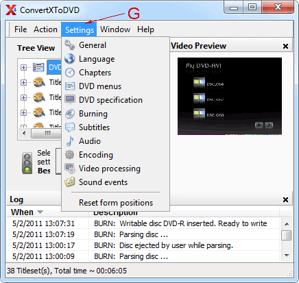
Task: Click log scrollbar down arrow
Action: 287,256
